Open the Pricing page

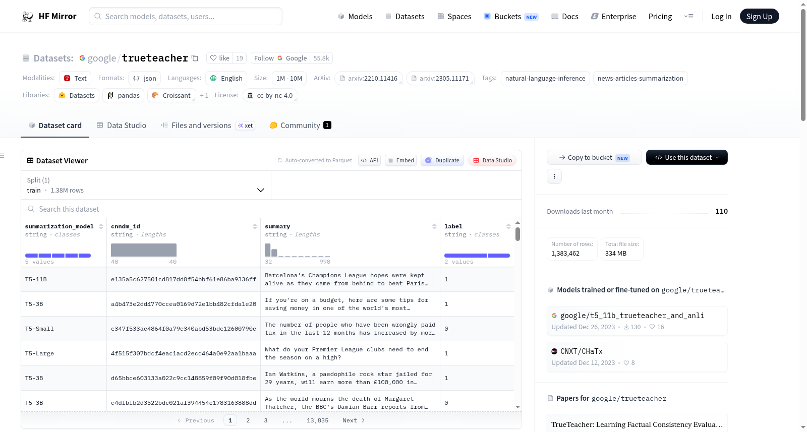point(660,16)
